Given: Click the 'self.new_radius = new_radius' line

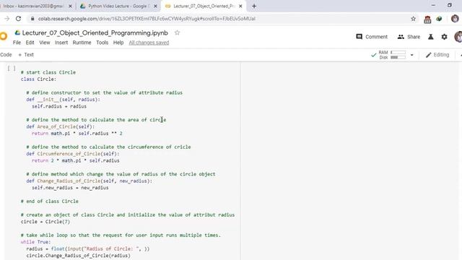Looking at the screenshot, I should 70,188.
